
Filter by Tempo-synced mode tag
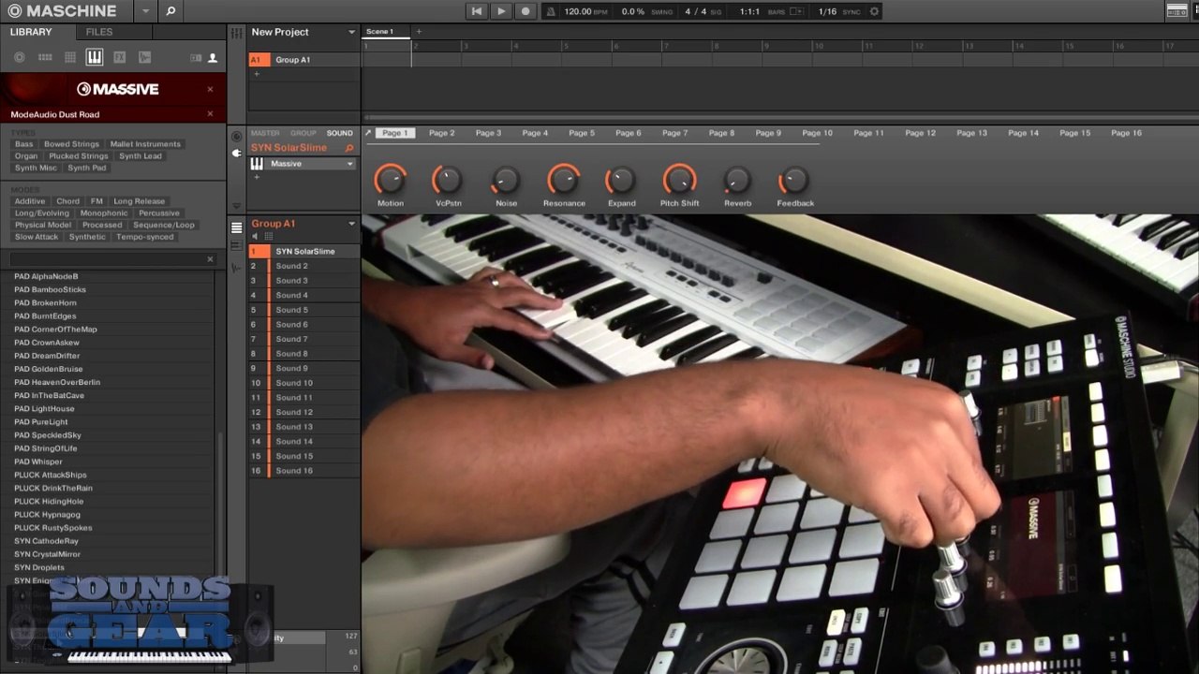point(145,237)
